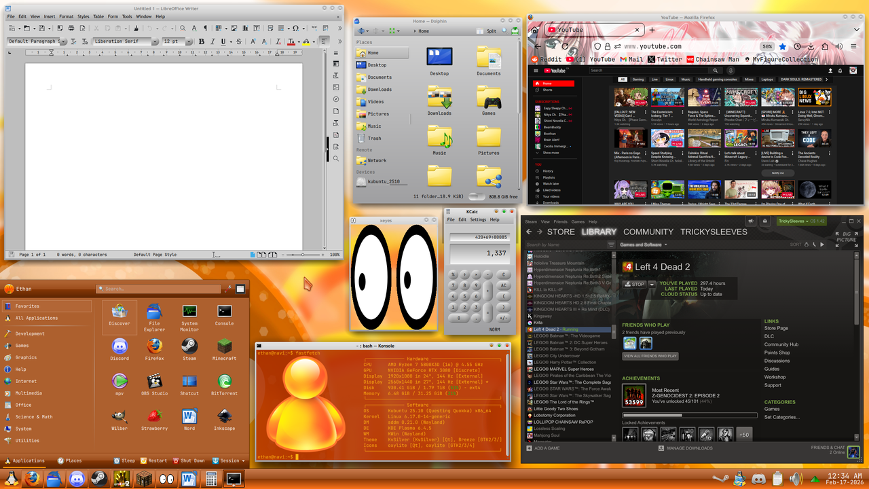Open the Format menu in Writer
Image resolution: width=869 pixels, height=489 pixels.
pyautogui.click(x=67, y=16)
